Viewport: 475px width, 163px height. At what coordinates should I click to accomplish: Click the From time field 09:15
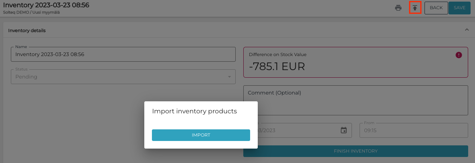(415, 130)
